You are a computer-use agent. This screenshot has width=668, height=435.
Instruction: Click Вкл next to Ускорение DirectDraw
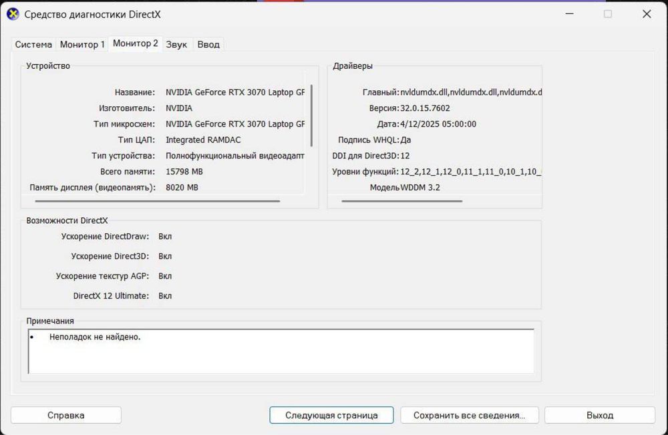[165, 237]
